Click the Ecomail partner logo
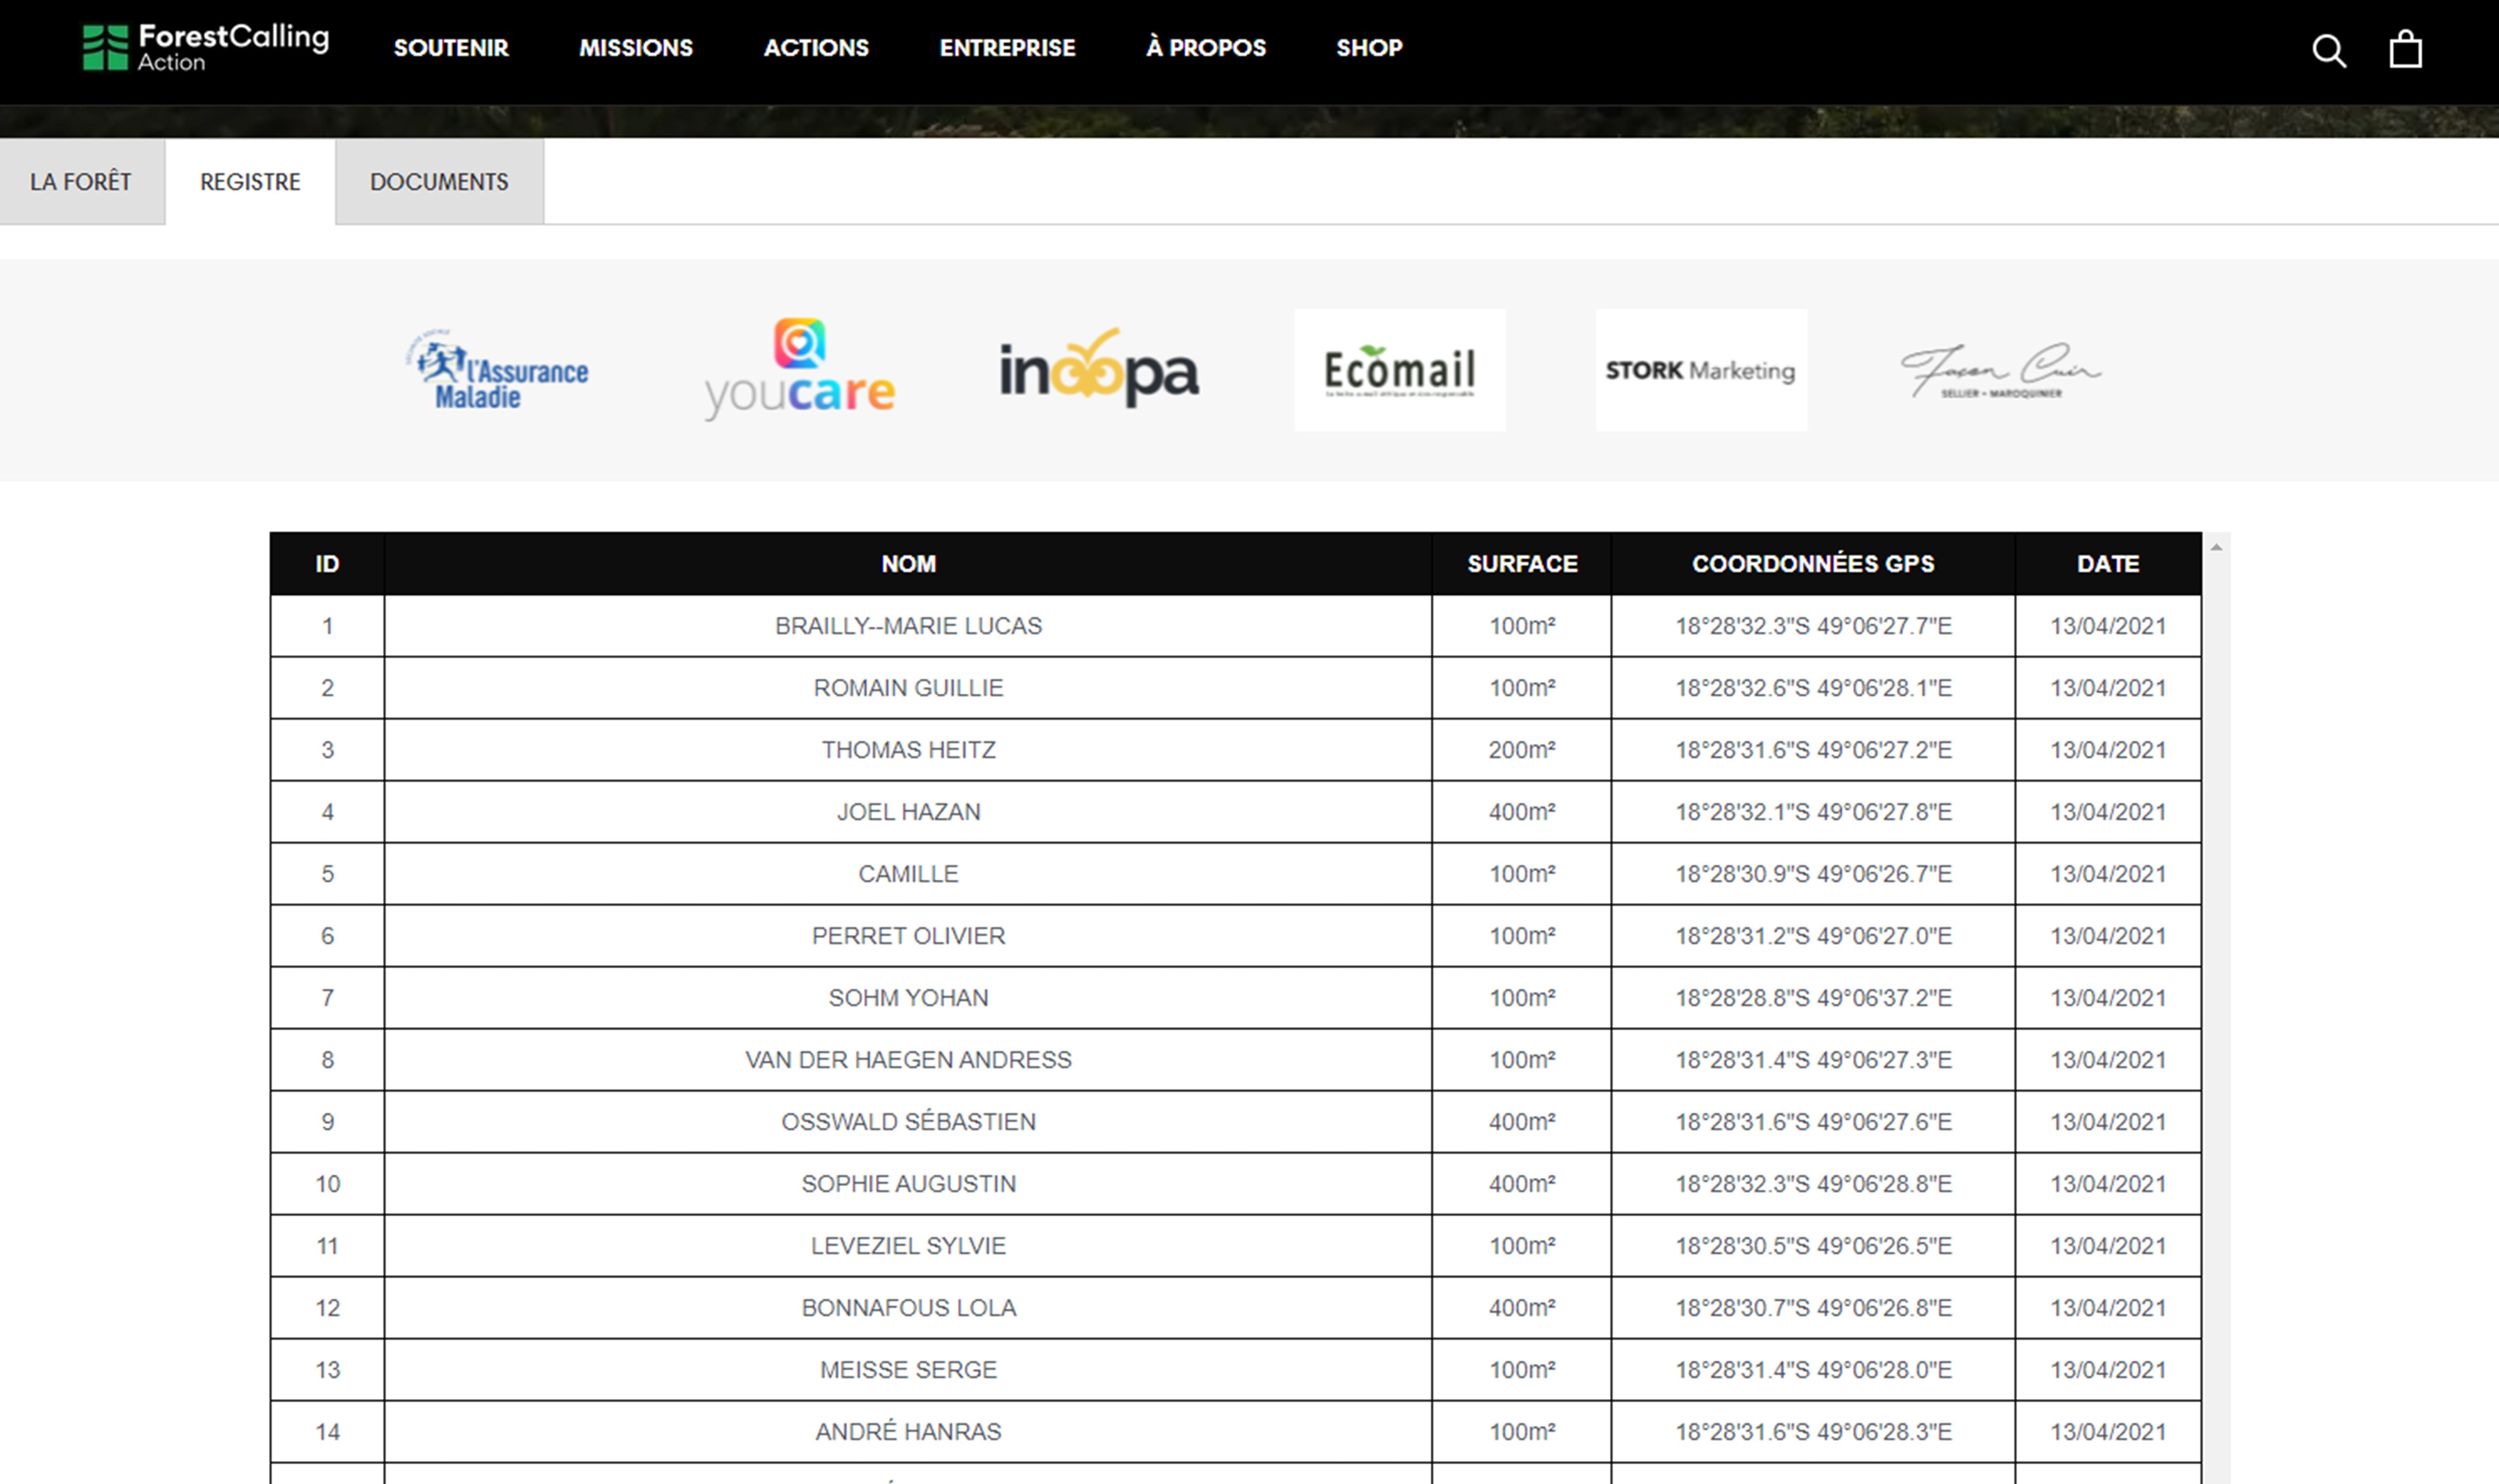Viewport: 2499px width, 1484px height. coord(1398,370)
